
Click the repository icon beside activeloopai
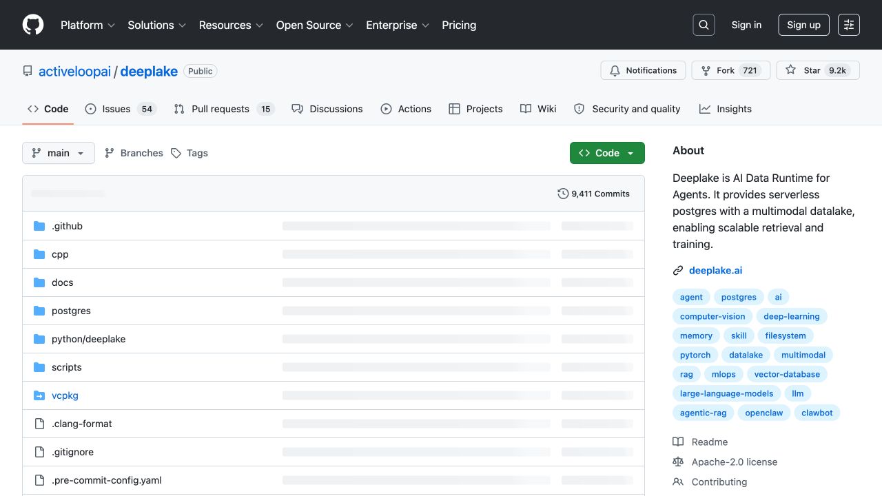[28, 71]
